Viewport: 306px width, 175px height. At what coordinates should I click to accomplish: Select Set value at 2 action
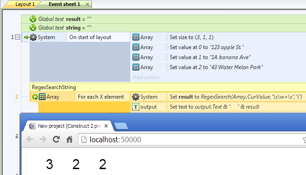[x=216, y=67]
